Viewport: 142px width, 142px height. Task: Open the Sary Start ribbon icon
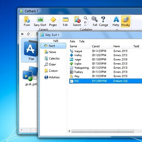pos(40,19)
